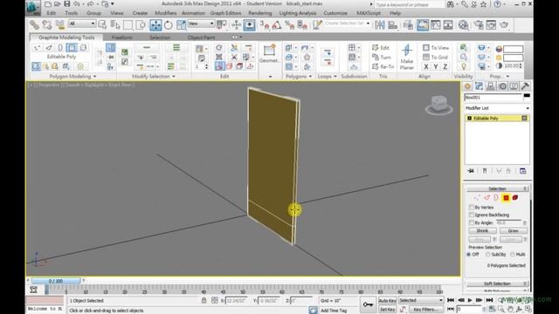This screenshot has height=314, width=559.
Task: Click the Unlink Selection icon
Action: 47,24
